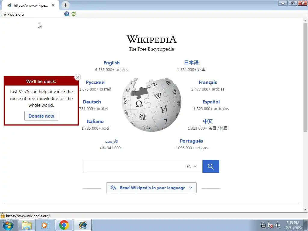Open File Explorer from the taskbar
The width and height of the screenshot is (308, 231).
(27, 225)
